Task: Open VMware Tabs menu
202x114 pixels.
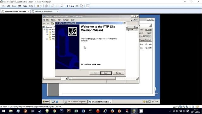Action: (25, 6)
